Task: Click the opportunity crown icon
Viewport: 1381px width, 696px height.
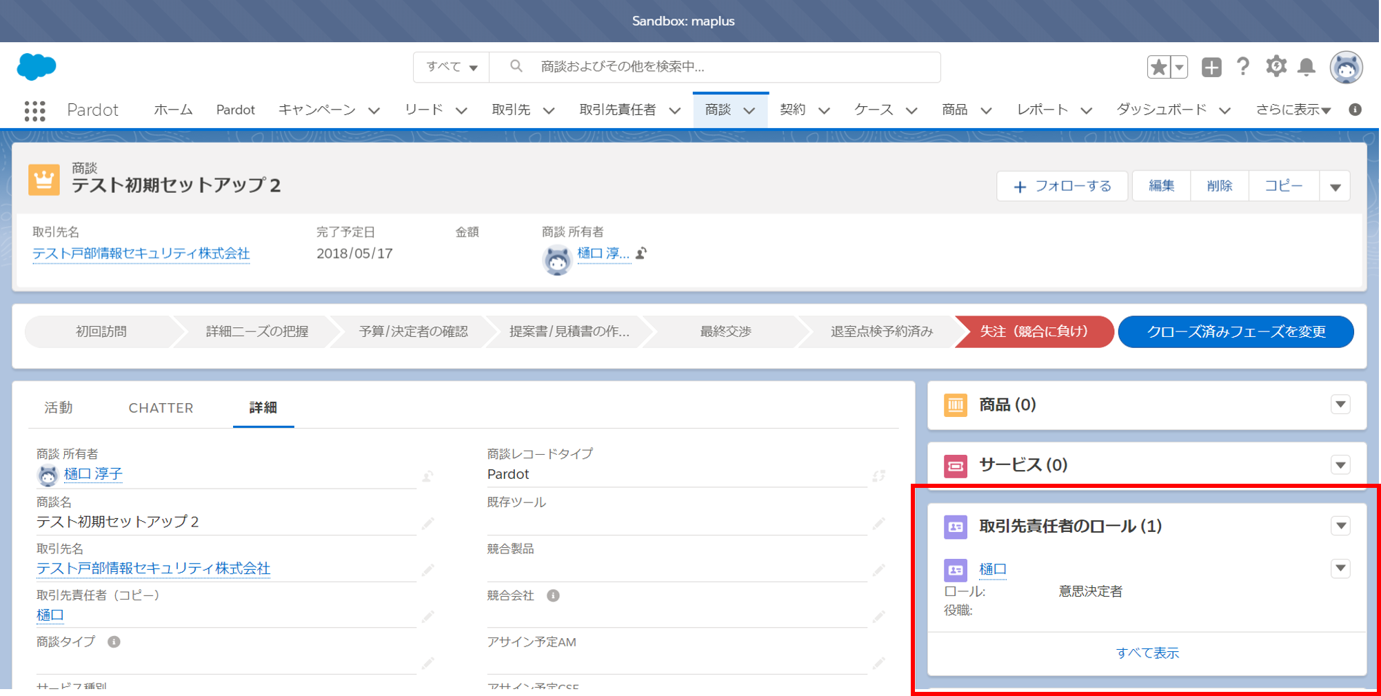Action: (x=44, y=181)
